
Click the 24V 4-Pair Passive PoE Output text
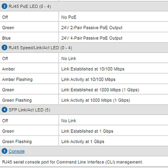(x=92, y=38)
